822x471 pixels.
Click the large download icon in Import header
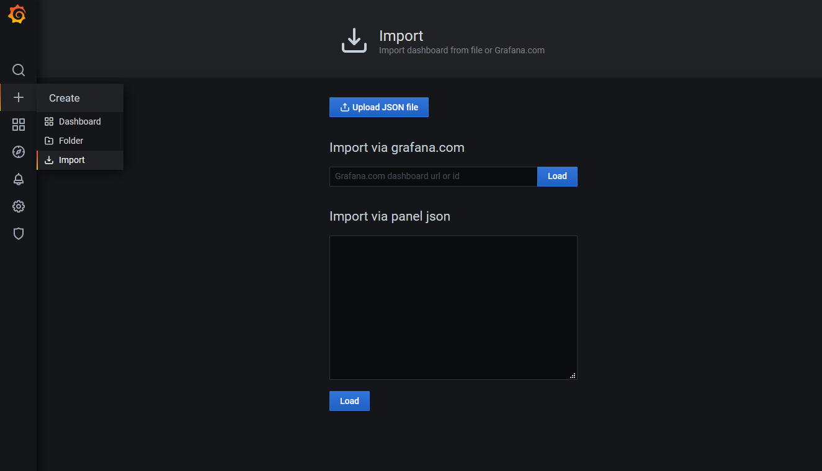point(354,40)
